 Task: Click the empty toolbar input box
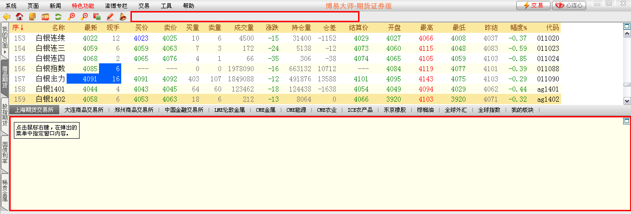coord(245,17)
